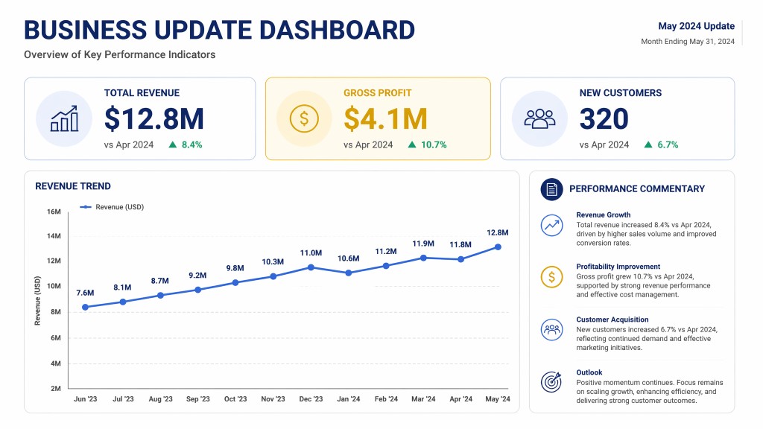Click the 10.7% change figure
This screenshot has width=763, height=429.
pyautogui.click(x=434, y=144)
